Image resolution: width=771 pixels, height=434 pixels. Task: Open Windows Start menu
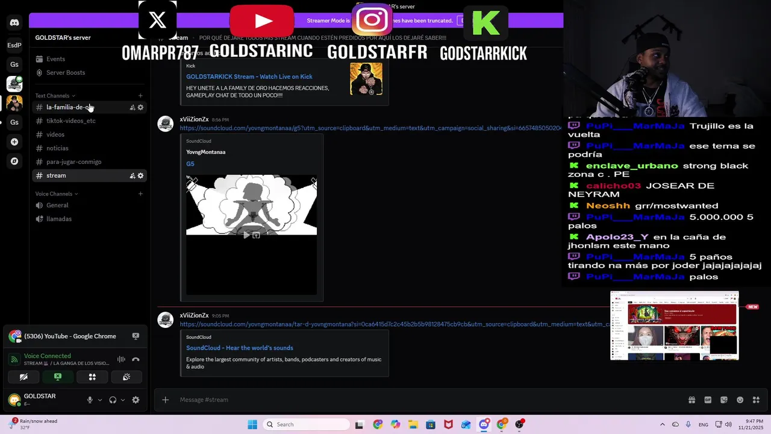point(252,424)
